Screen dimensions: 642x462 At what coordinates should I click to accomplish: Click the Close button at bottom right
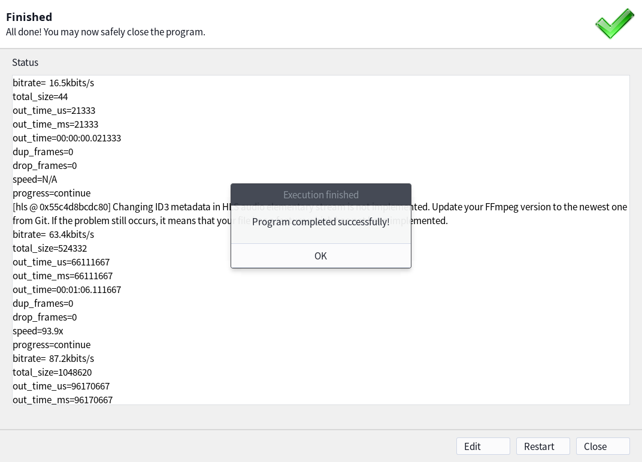(x=602, y=446)
